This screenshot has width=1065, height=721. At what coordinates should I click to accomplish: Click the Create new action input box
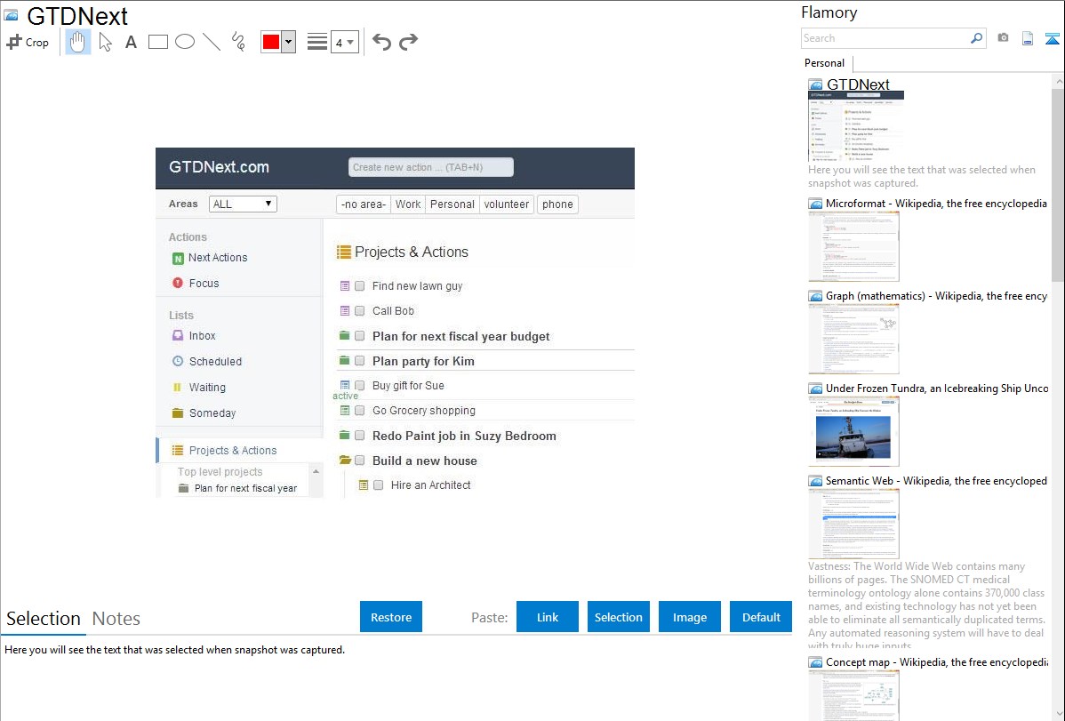(x=431, y=167)
